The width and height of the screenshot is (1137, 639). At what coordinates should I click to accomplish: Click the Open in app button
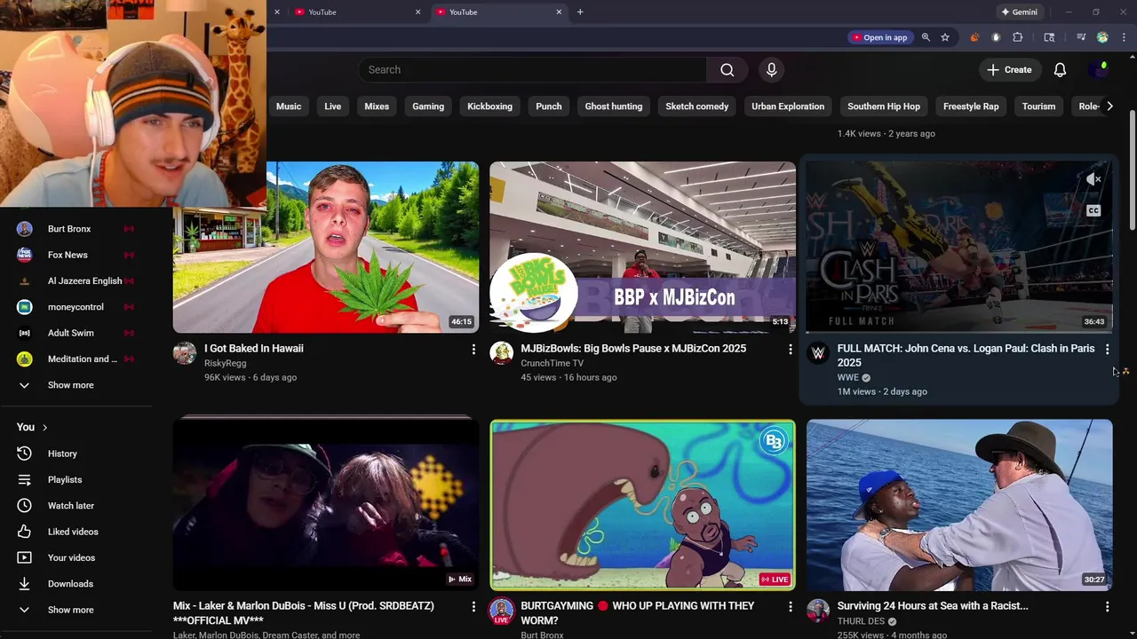coord(880,37)
